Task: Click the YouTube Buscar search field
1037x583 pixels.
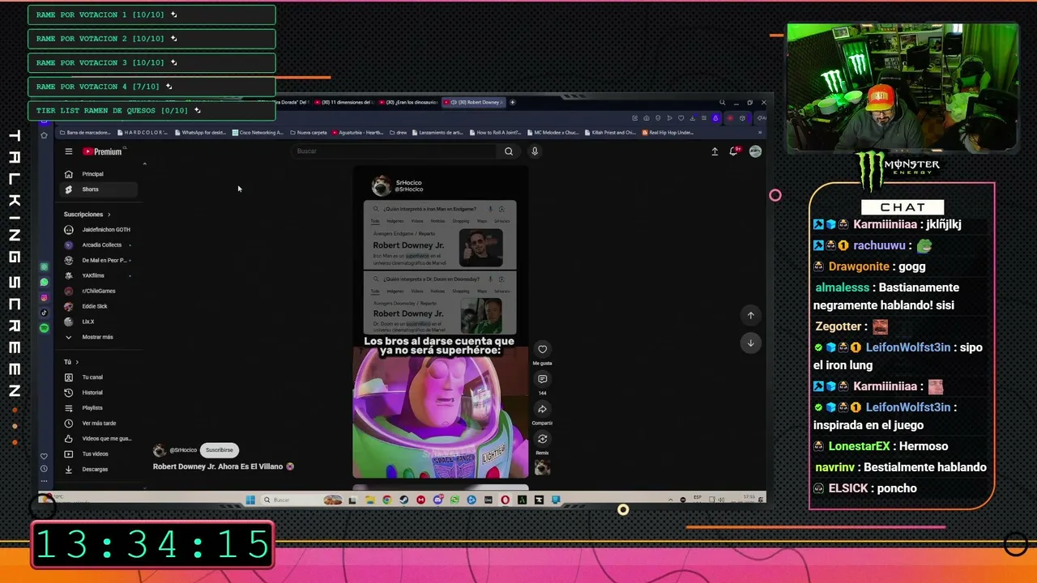Action: pyautogui.click(x=395, y=151)
